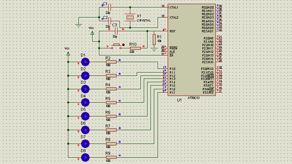The width and height of the screenshot is (292, 164).
Task: Select LED D5 symbol
Action: click(x=85, y=116)
